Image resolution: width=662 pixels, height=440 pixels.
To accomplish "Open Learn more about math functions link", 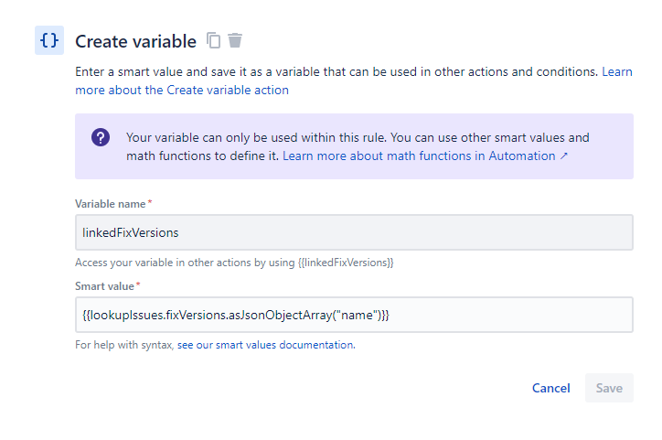I will click(x=419, y=156).
